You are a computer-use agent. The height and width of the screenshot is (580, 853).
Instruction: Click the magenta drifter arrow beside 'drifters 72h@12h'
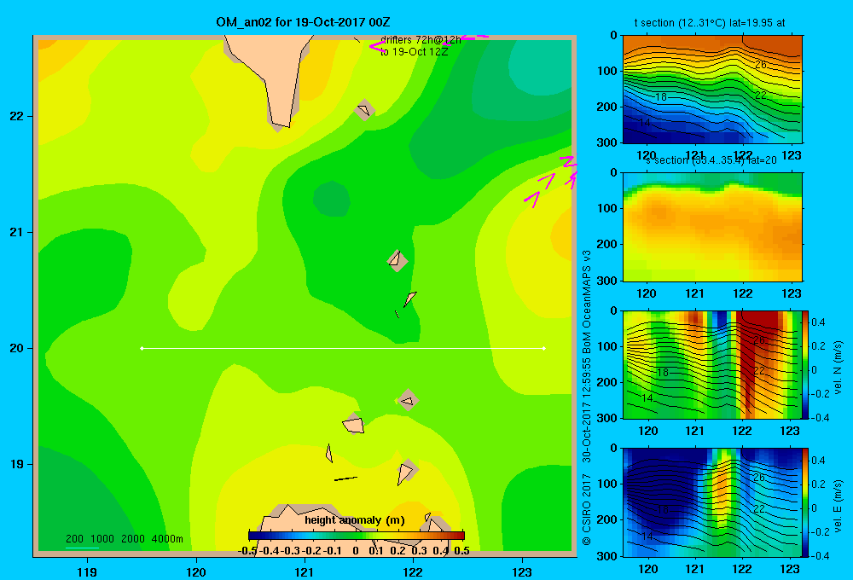click(376, 47)
